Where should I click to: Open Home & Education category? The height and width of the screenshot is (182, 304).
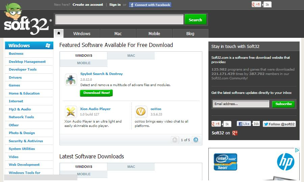coord(24,94)
